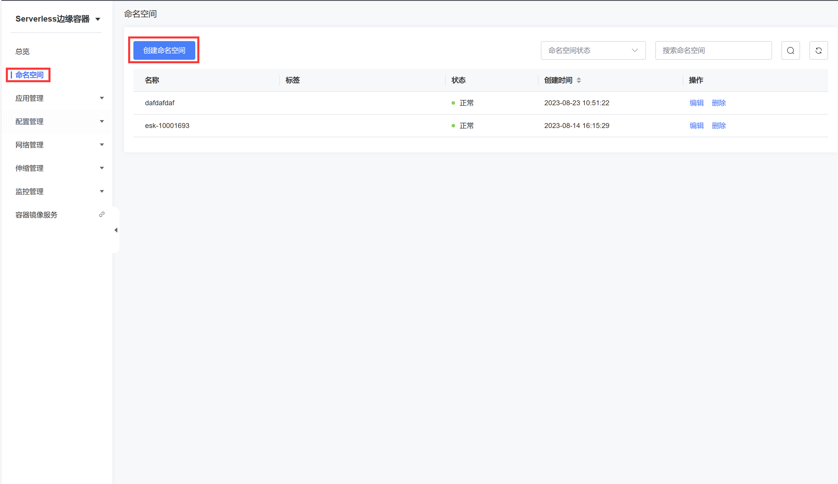
Task: Focus the 搜索命名空间 search field
Action: pos(713,50)
